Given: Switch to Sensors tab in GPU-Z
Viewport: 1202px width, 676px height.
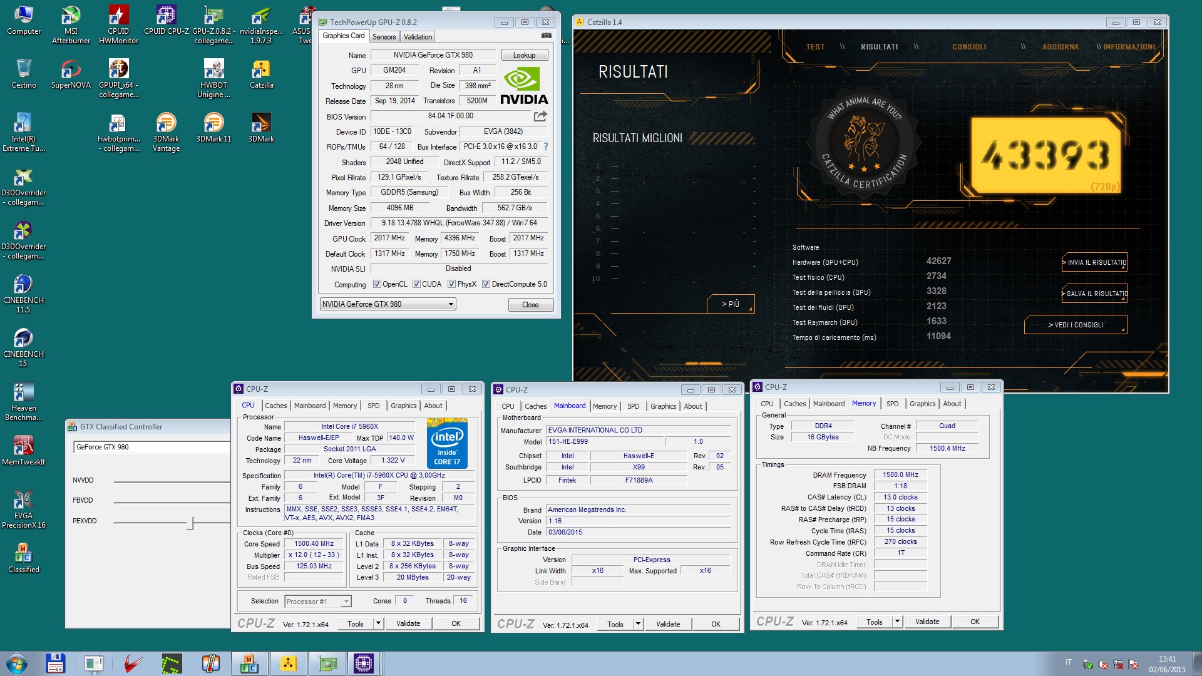Looking at the screenshot, I should pyautogui.click(x=384, y=37).
